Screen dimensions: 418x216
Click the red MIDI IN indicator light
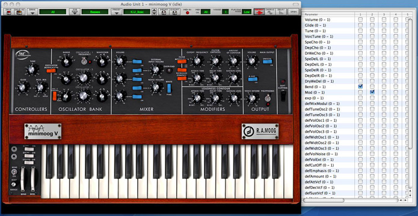188,13
